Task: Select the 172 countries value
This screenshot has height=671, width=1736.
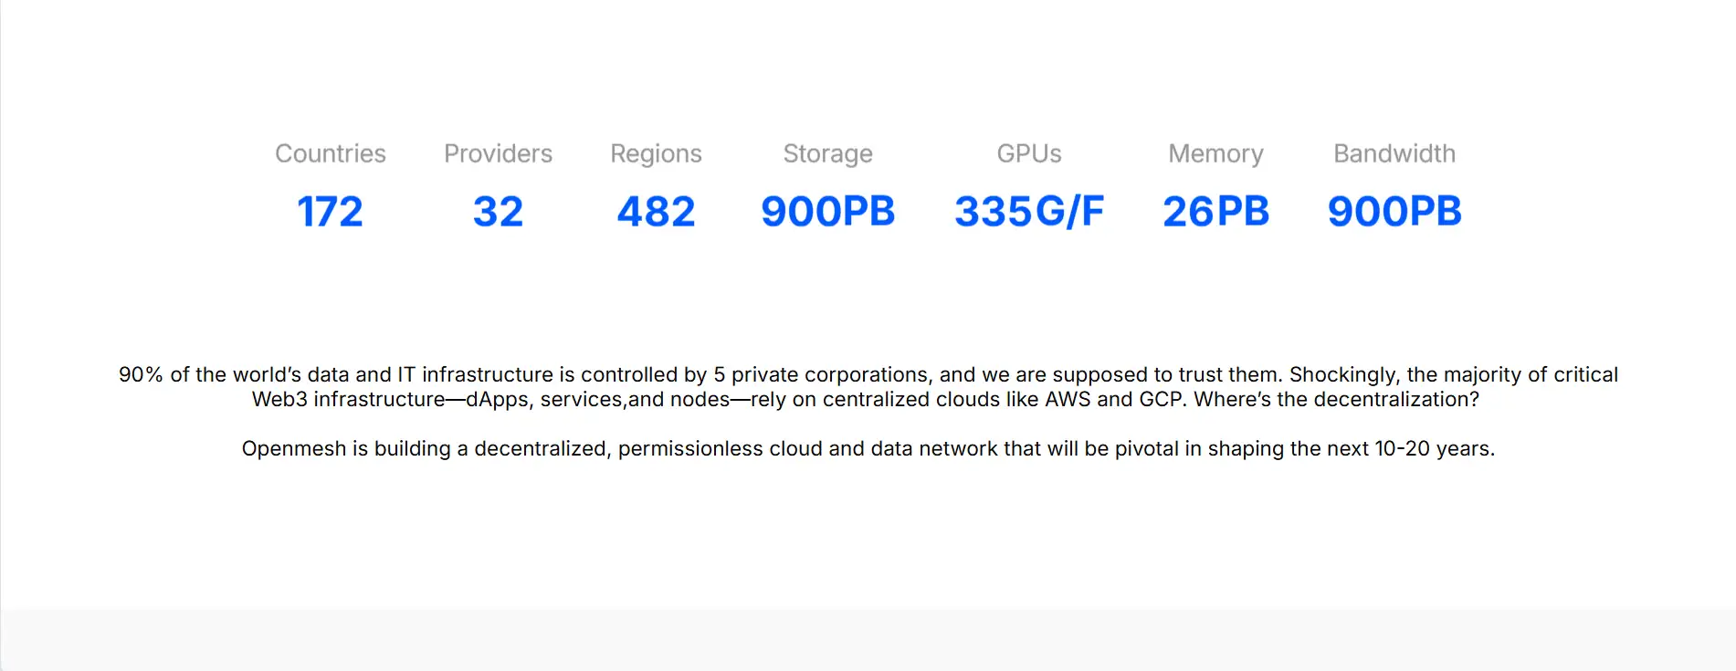Action: [x=331, y=212]
